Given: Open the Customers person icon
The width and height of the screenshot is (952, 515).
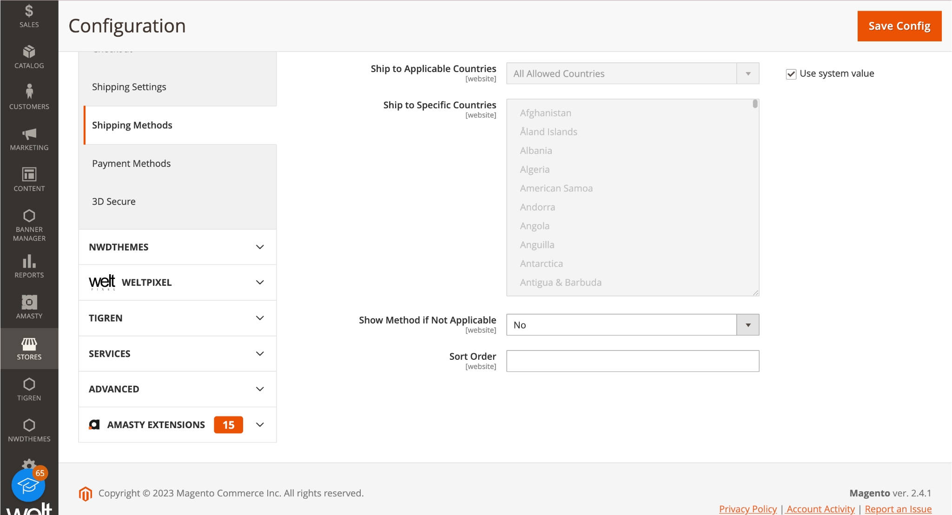Looking at the screenshot, I should 29,92.
